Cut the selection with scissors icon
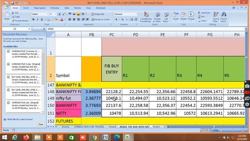This screenshot has height=141, width=250. (x=13, y=13)
